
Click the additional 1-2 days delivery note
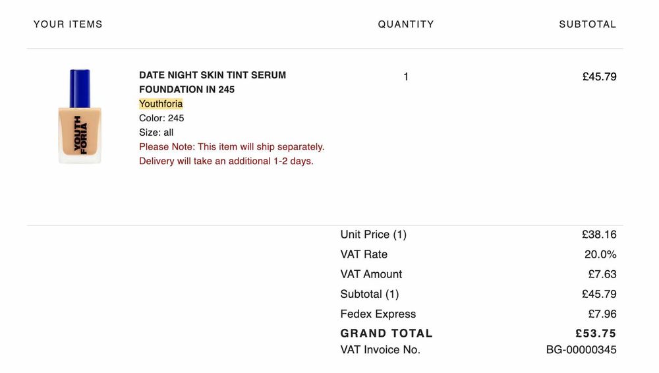[226, 161]
